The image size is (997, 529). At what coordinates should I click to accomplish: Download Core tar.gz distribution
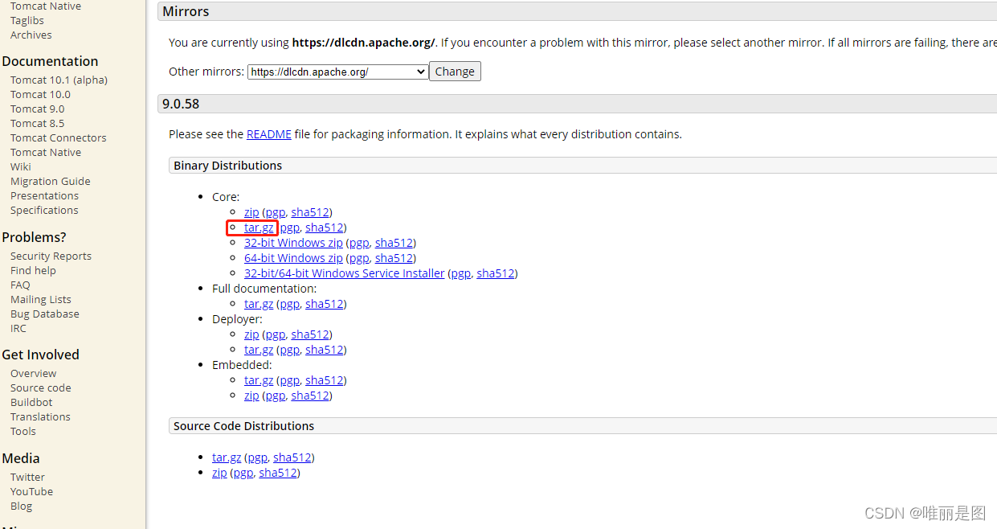coord(259,228)
